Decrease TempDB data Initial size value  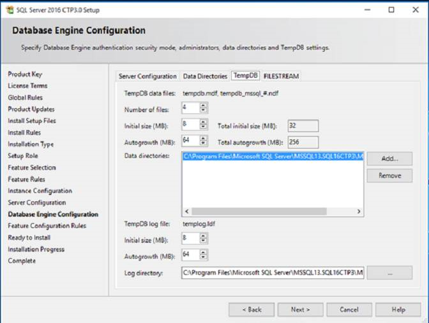(x=204, y=127)
